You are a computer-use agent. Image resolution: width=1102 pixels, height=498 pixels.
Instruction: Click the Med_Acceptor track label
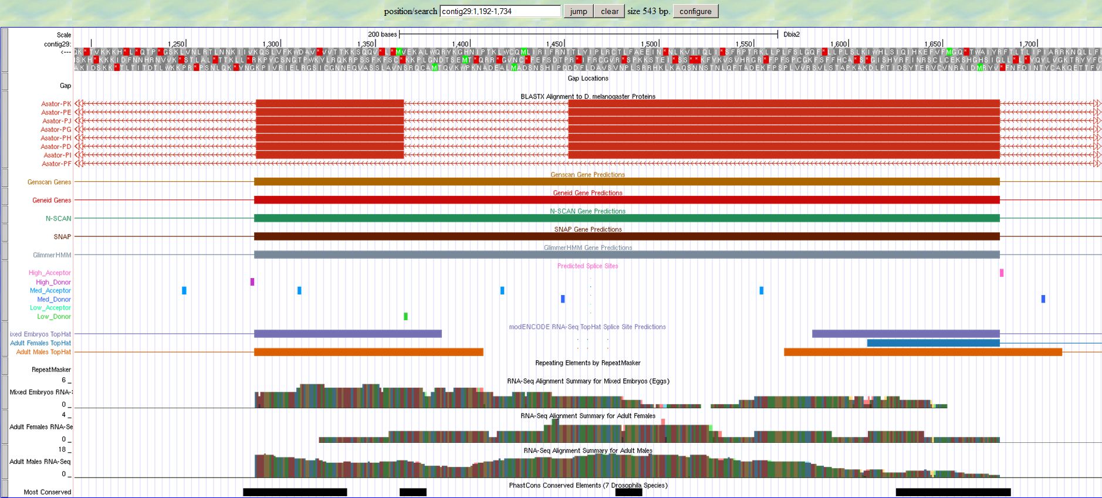(x=50, y=290)
